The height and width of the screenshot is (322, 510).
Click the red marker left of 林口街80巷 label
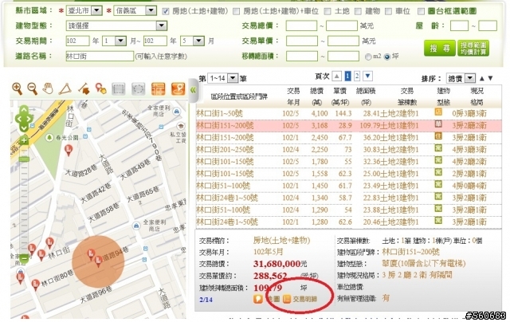pos(35,285)
